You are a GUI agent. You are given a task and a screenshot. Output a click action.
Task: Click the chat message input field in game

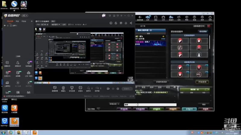(157, 105)
